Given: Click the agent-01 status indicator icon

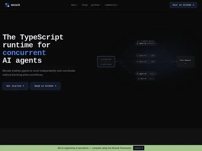Looking at the screenshot, I should pos(138,43).
